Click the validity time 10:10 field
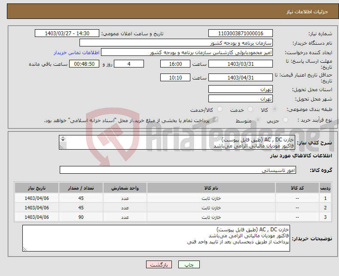 point(175,77)
